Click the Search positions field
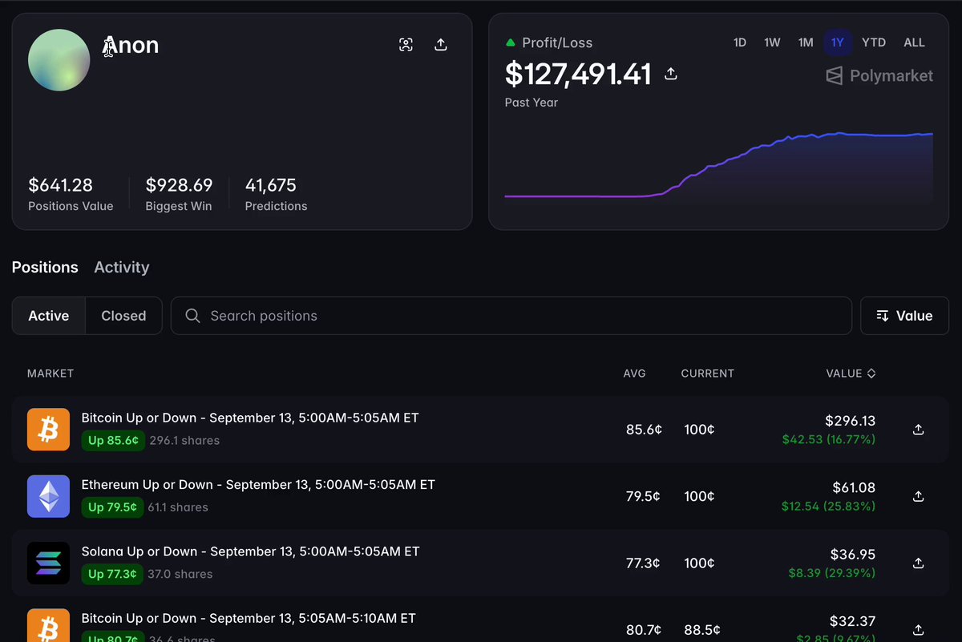 (511, 316)
